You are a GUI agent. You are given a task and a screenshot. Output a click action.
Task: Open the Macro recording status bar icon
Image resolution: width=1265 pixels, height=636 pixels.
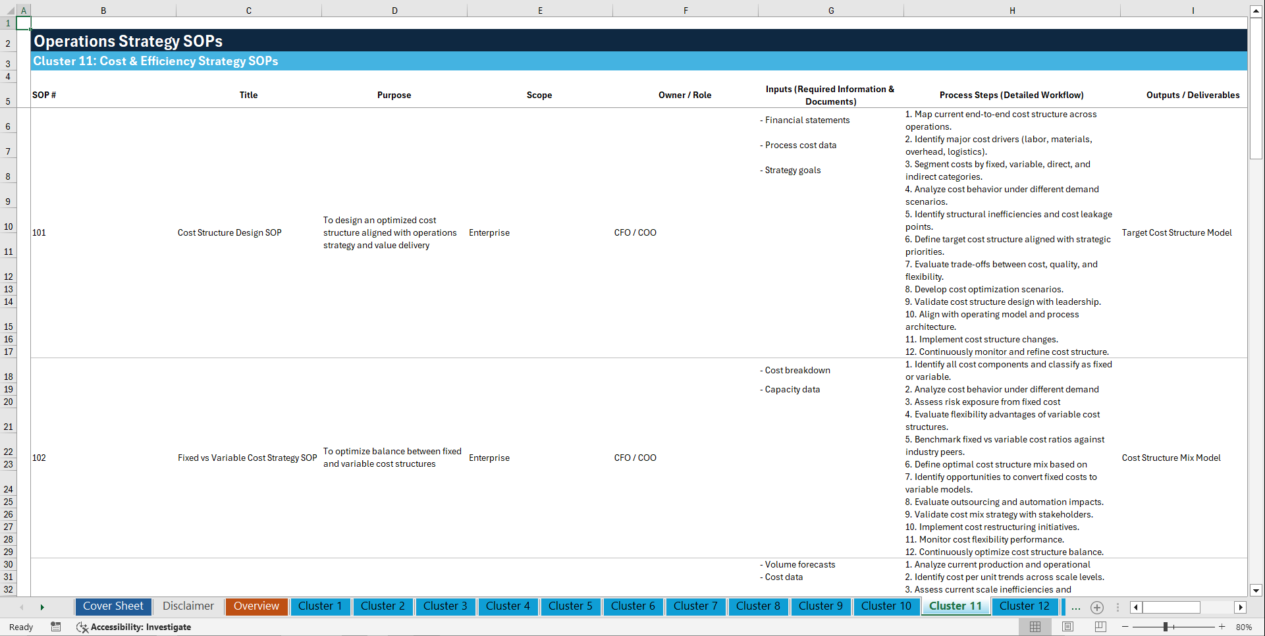click(x=56, y=627)
